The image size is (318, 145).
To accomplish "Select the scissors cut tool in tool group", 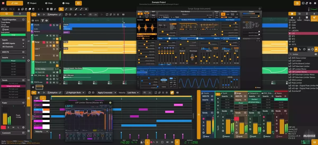I will click(x=71, y=9).
